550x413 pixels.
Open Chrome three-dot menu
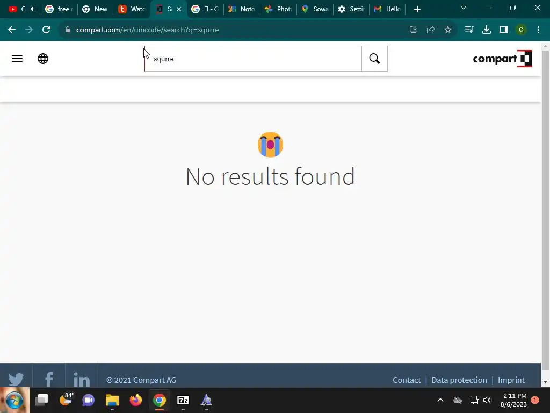[x=538, y=30]
